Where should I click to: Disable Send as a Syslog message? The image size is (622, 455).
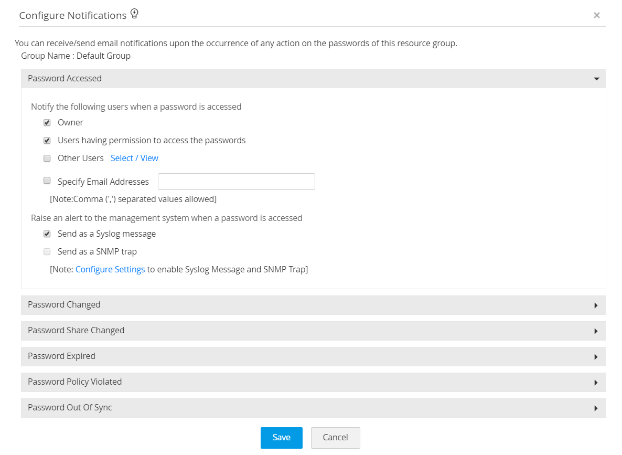(47, 234)
